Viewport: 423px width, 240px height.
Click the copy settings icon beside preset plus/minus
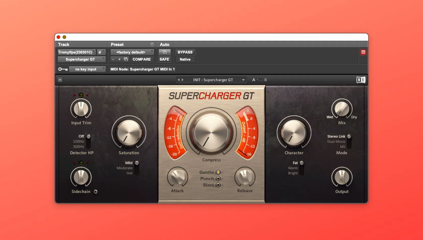(x=126, y=59)
